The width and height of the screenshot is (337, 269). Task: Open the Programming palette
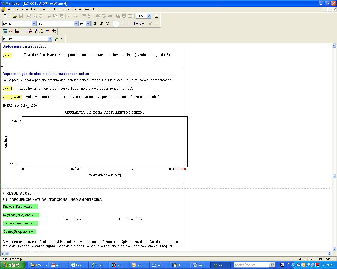coord(41,31)
